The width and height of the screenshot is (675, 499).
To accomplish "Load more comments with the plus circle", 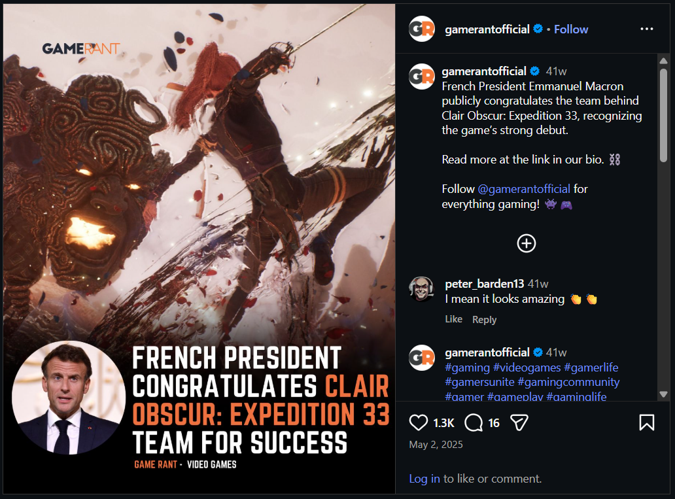I will [x=526, y=243].
